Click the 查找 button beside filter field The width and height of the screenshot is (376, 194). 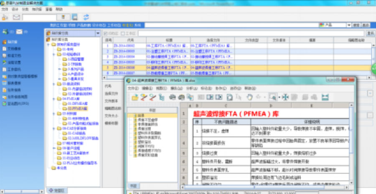pyautogui.click(x=371, y=33)
